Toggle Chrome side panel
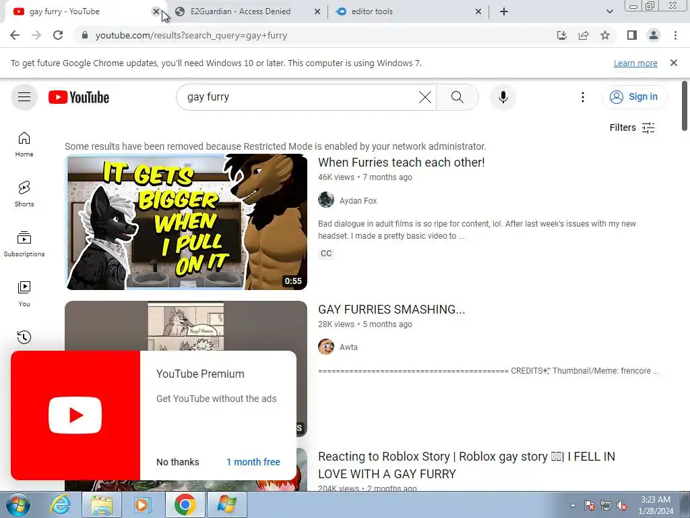The width and height of the screenshot is (690, 518). click(632, 35)
